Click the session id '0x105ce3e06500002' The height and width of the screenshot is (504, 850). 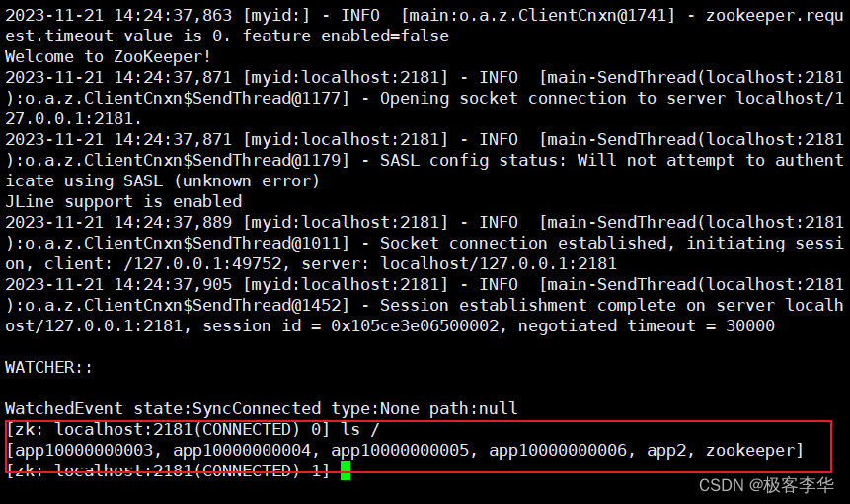(x=415, y=325)
